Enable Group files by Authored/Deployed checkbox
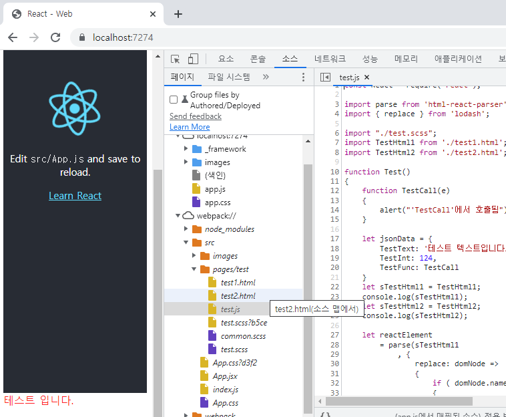Screen dimensions: 506x417 [x=174, y=100]
